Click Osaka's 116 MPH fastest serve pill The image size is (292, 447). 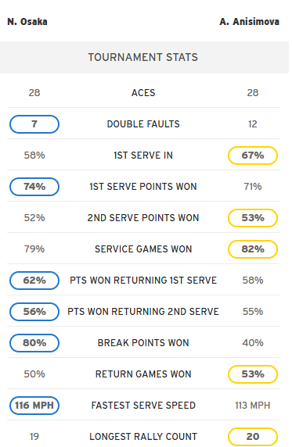tap(34, 405)
